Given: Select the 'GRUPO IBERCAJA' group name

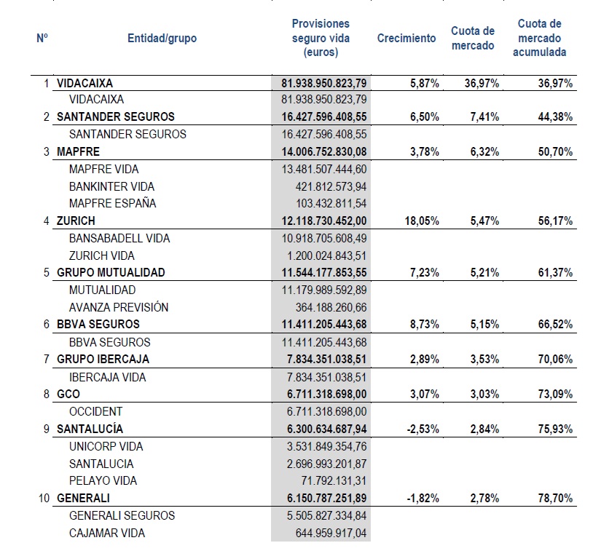Looking at the screenshot, I should [103, 360].
